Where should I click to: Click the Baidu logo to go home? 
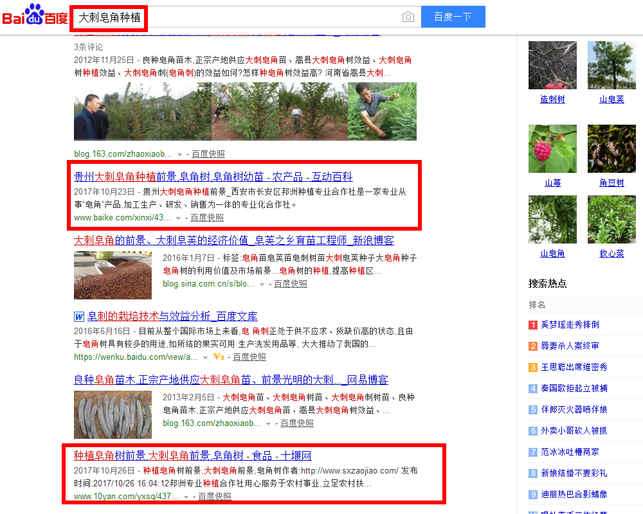click(35, 15)
